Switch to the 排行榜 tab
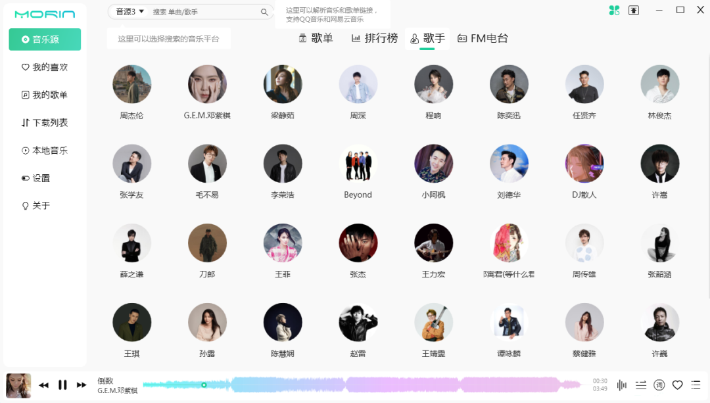 pyautogui.click(x=375, y=38)
